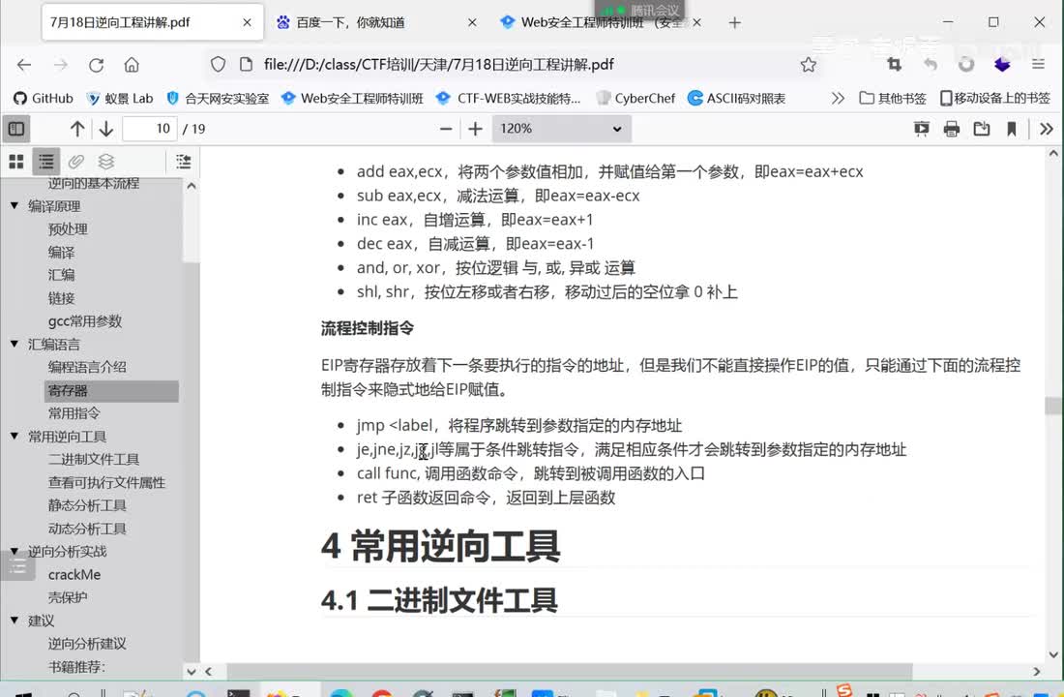Switch to presentation mode
This screenshot has width=1064, height=697.
[921, 129]
